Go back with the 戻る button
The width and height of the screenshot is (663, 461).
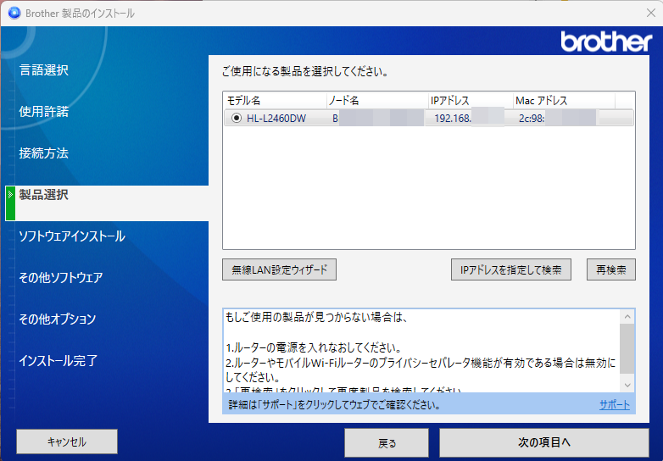[x=387, y=443]
